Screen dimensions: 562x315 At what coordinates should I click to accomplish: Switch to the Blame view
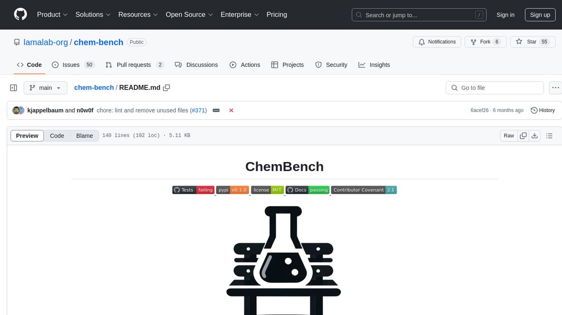click(x=84, y=136)
